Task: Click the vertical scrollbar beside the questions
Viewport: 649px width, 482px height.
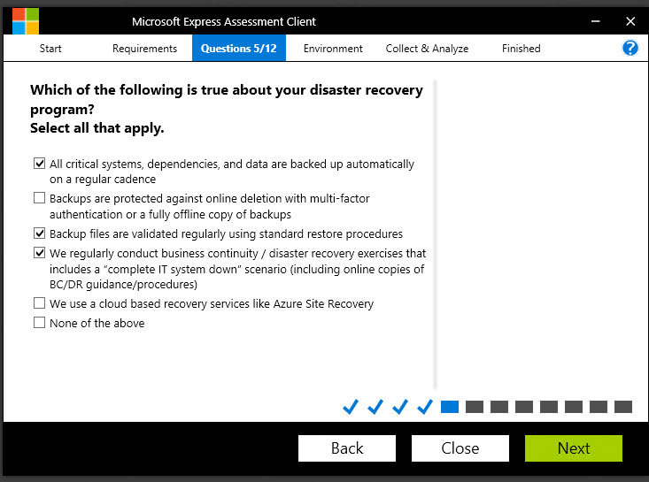Action: 435,230
